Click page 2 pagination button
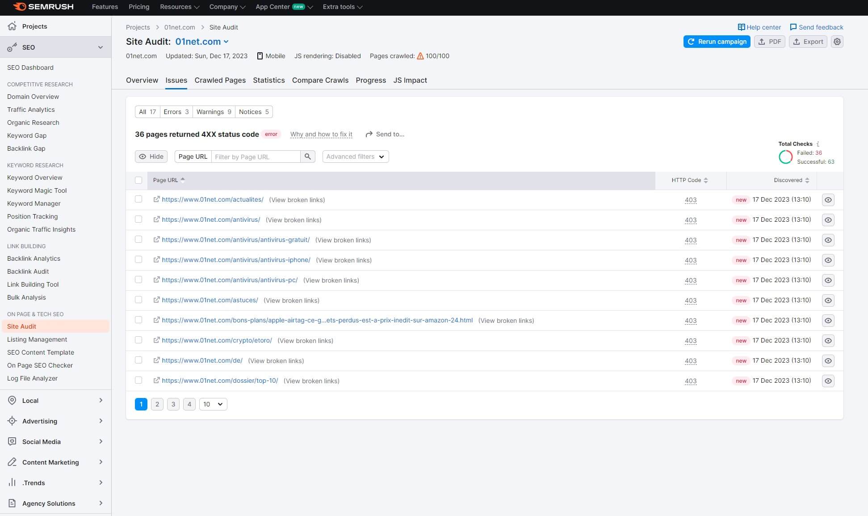 157,404
